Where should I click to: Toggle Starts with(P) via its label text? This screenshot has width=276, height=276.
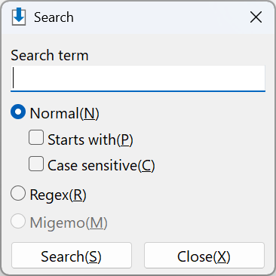point(90,140)
